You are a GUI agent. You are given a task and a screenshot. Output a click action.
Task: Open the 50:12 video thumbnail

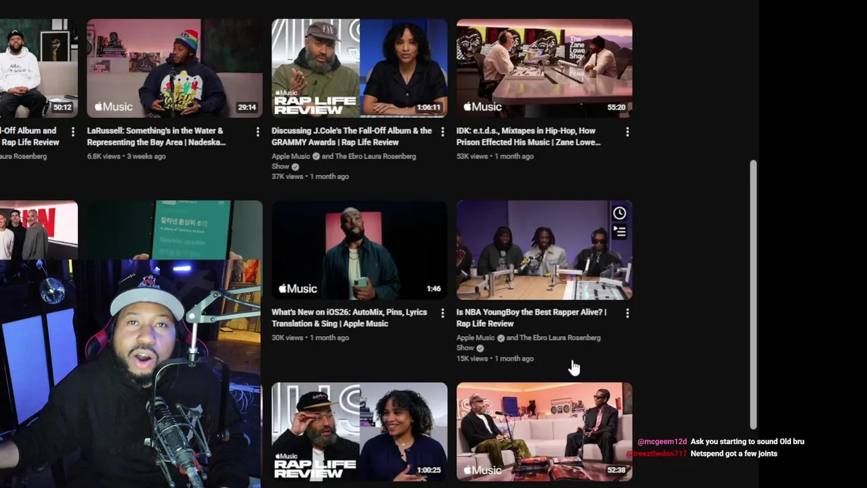coord(39,68)
